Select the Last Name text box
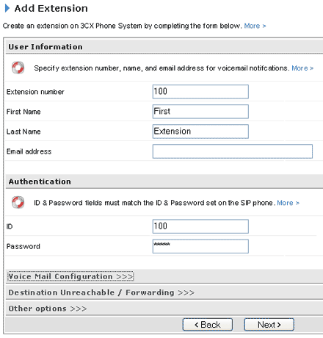The image size is (323, 338). pos(200,132)
